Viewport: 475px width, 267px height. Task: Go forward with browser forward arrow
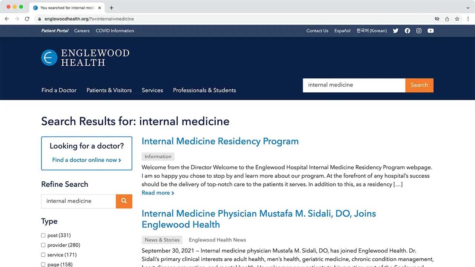(17, 19)
